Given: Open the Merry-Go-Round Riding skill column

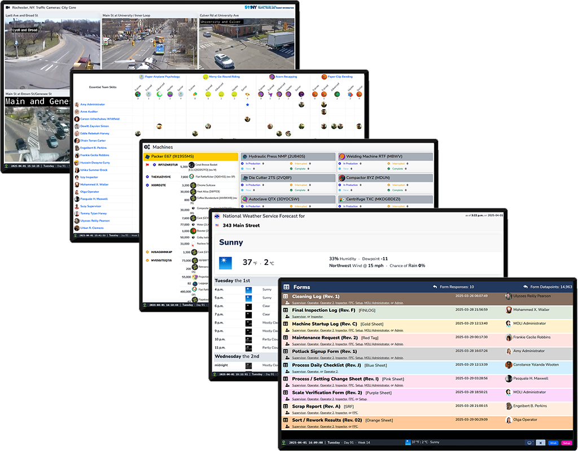Looking at the screenshot, I should [224, 77].
